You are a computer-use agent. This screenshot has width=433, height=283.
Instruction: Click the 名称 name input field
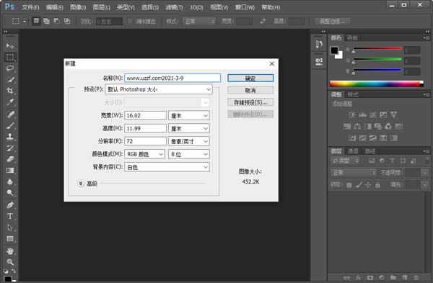tap(172, 78)
